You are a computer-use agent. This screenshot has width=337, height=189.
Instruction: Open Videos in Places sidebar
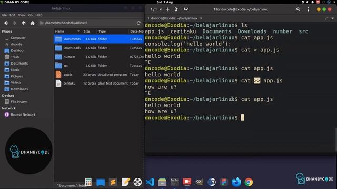coord(16,82)
